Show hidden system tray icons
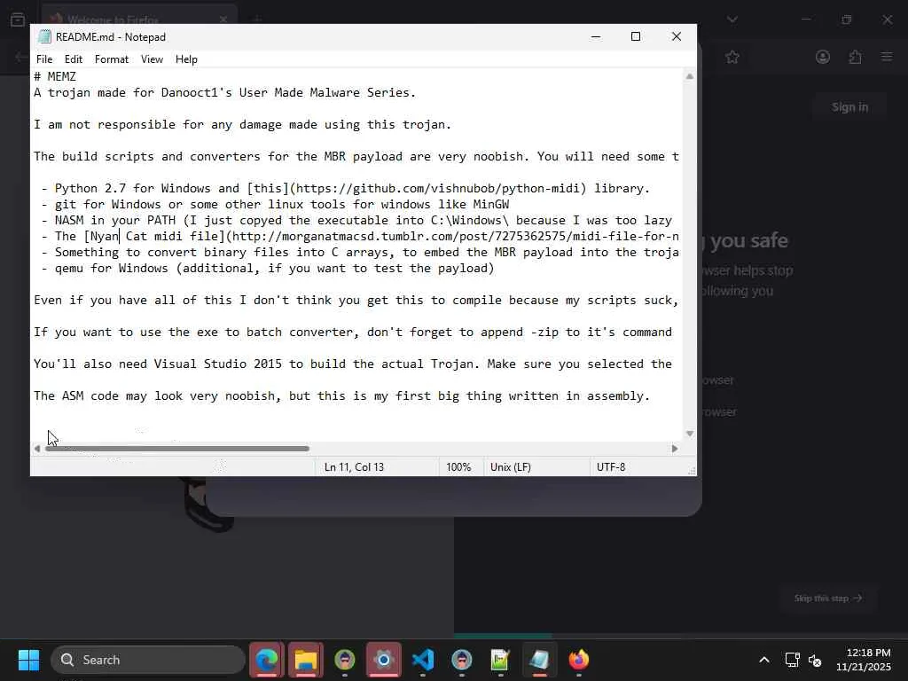The width and height of the screenshot is (908, 681). tap(763, 660)
